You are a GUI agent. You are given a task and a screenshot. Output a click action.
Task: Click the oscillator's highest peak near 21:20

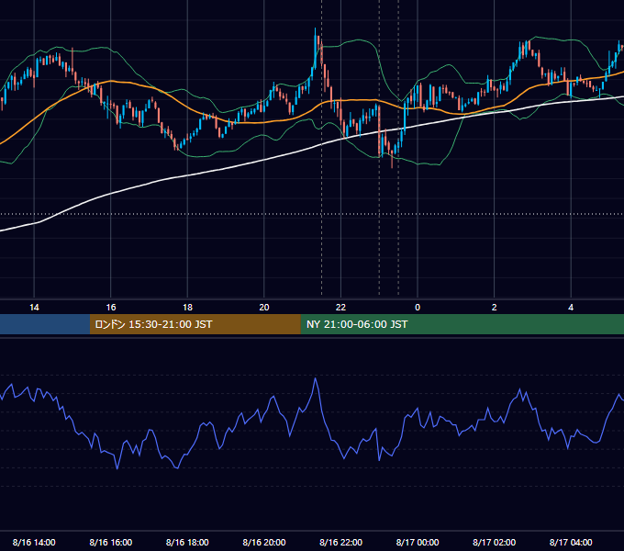point(316,379)
